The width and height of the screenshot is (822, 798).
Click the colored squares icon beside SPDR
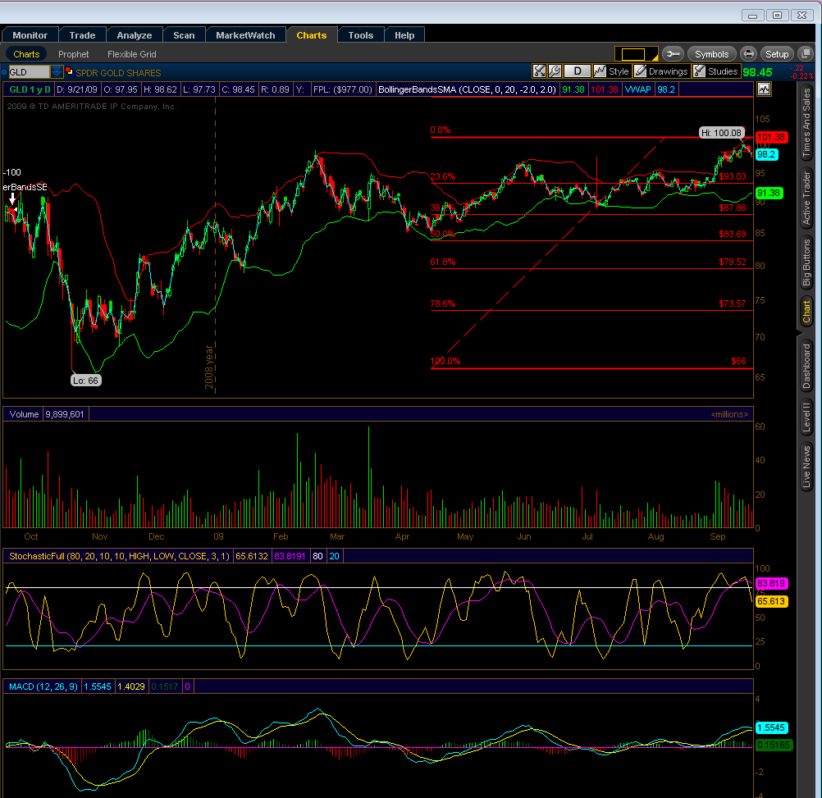pos(69,72)
